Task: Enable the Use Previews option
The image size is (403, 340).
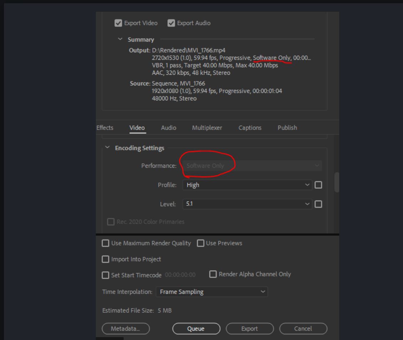Action: [x=200, y=243]
